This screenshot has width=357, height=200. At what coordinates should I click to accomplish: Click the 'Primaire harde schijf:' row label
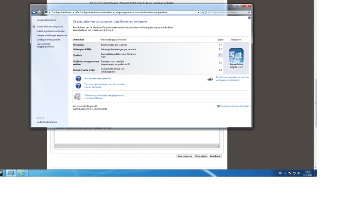tap(84, 70)
